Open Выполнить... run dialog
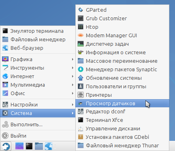The width and height of the screenshot is (175, 151). point(38,124)
